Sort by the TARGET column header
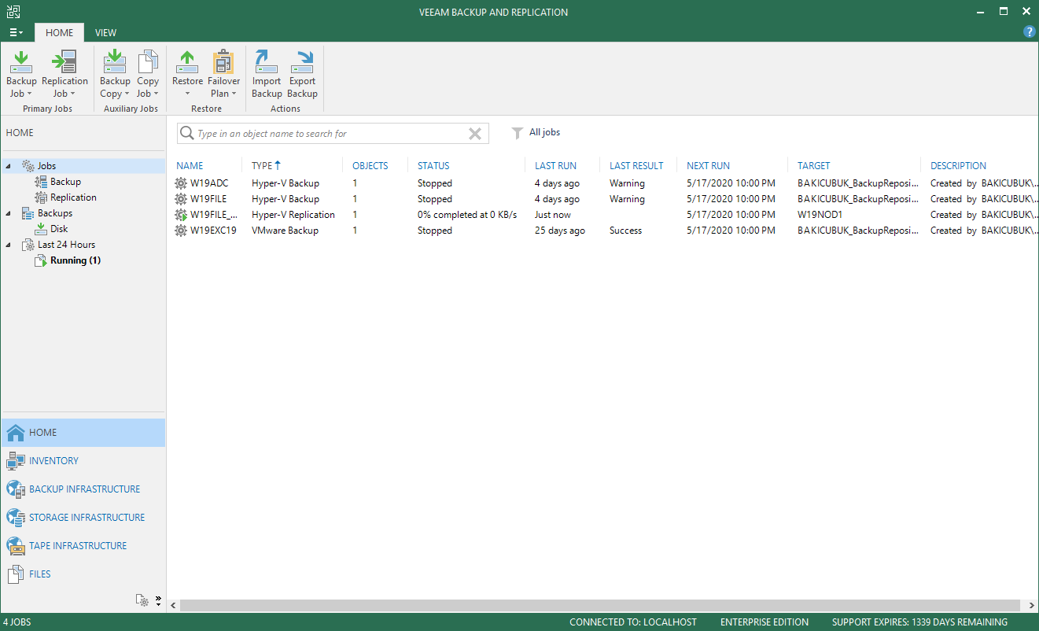Viewport: 1039px width, 631px height. coord(813,166)
